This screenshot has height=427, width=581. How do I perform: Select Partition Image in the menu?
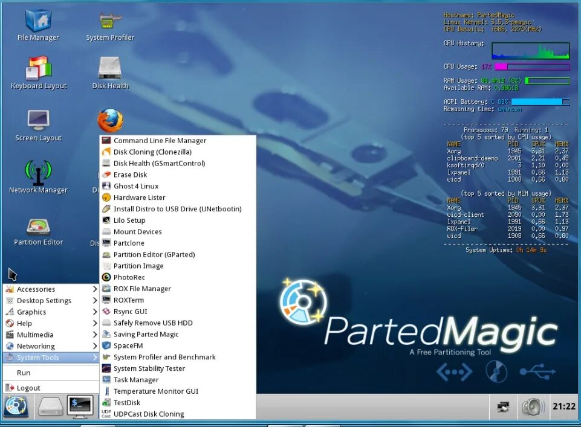pos(178,266)
